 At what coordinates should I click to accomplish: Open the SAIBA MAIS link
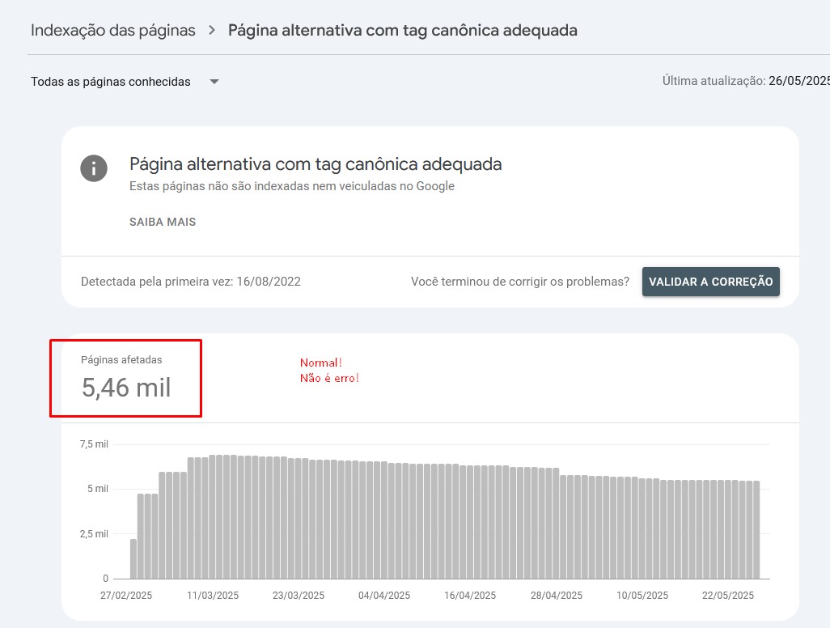[x=163, y=222]
